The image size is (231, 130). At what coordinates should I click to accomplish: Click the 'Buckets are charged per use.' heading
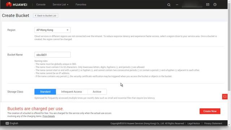pyautogui.click(x=35, y=109)
